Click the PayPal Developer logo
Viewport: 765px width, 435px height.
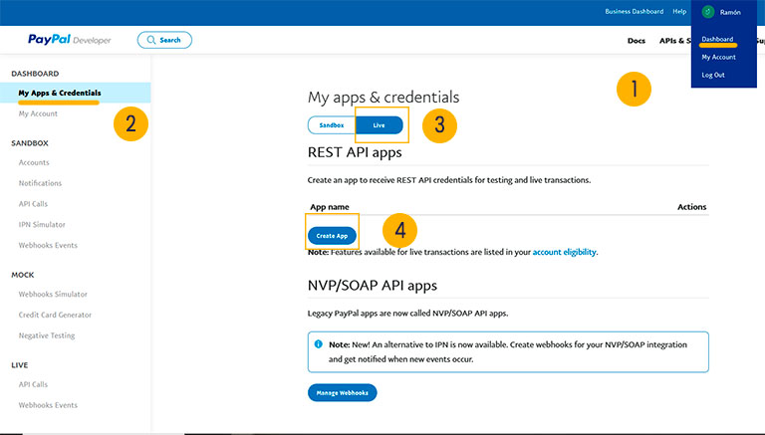pos(70,40)
